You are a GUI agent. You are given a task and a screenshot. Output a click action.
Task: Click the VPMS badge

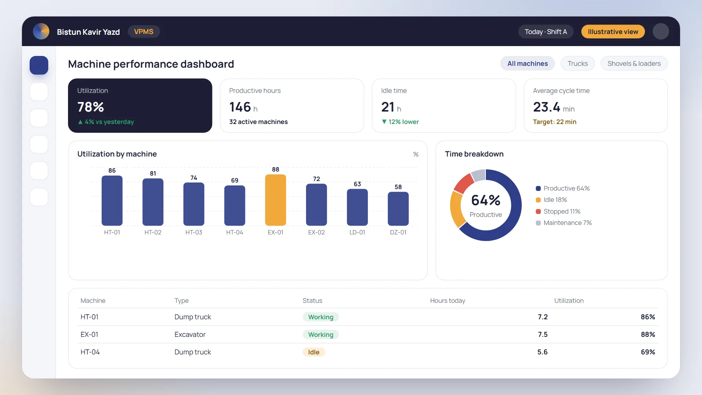[144, 32]
